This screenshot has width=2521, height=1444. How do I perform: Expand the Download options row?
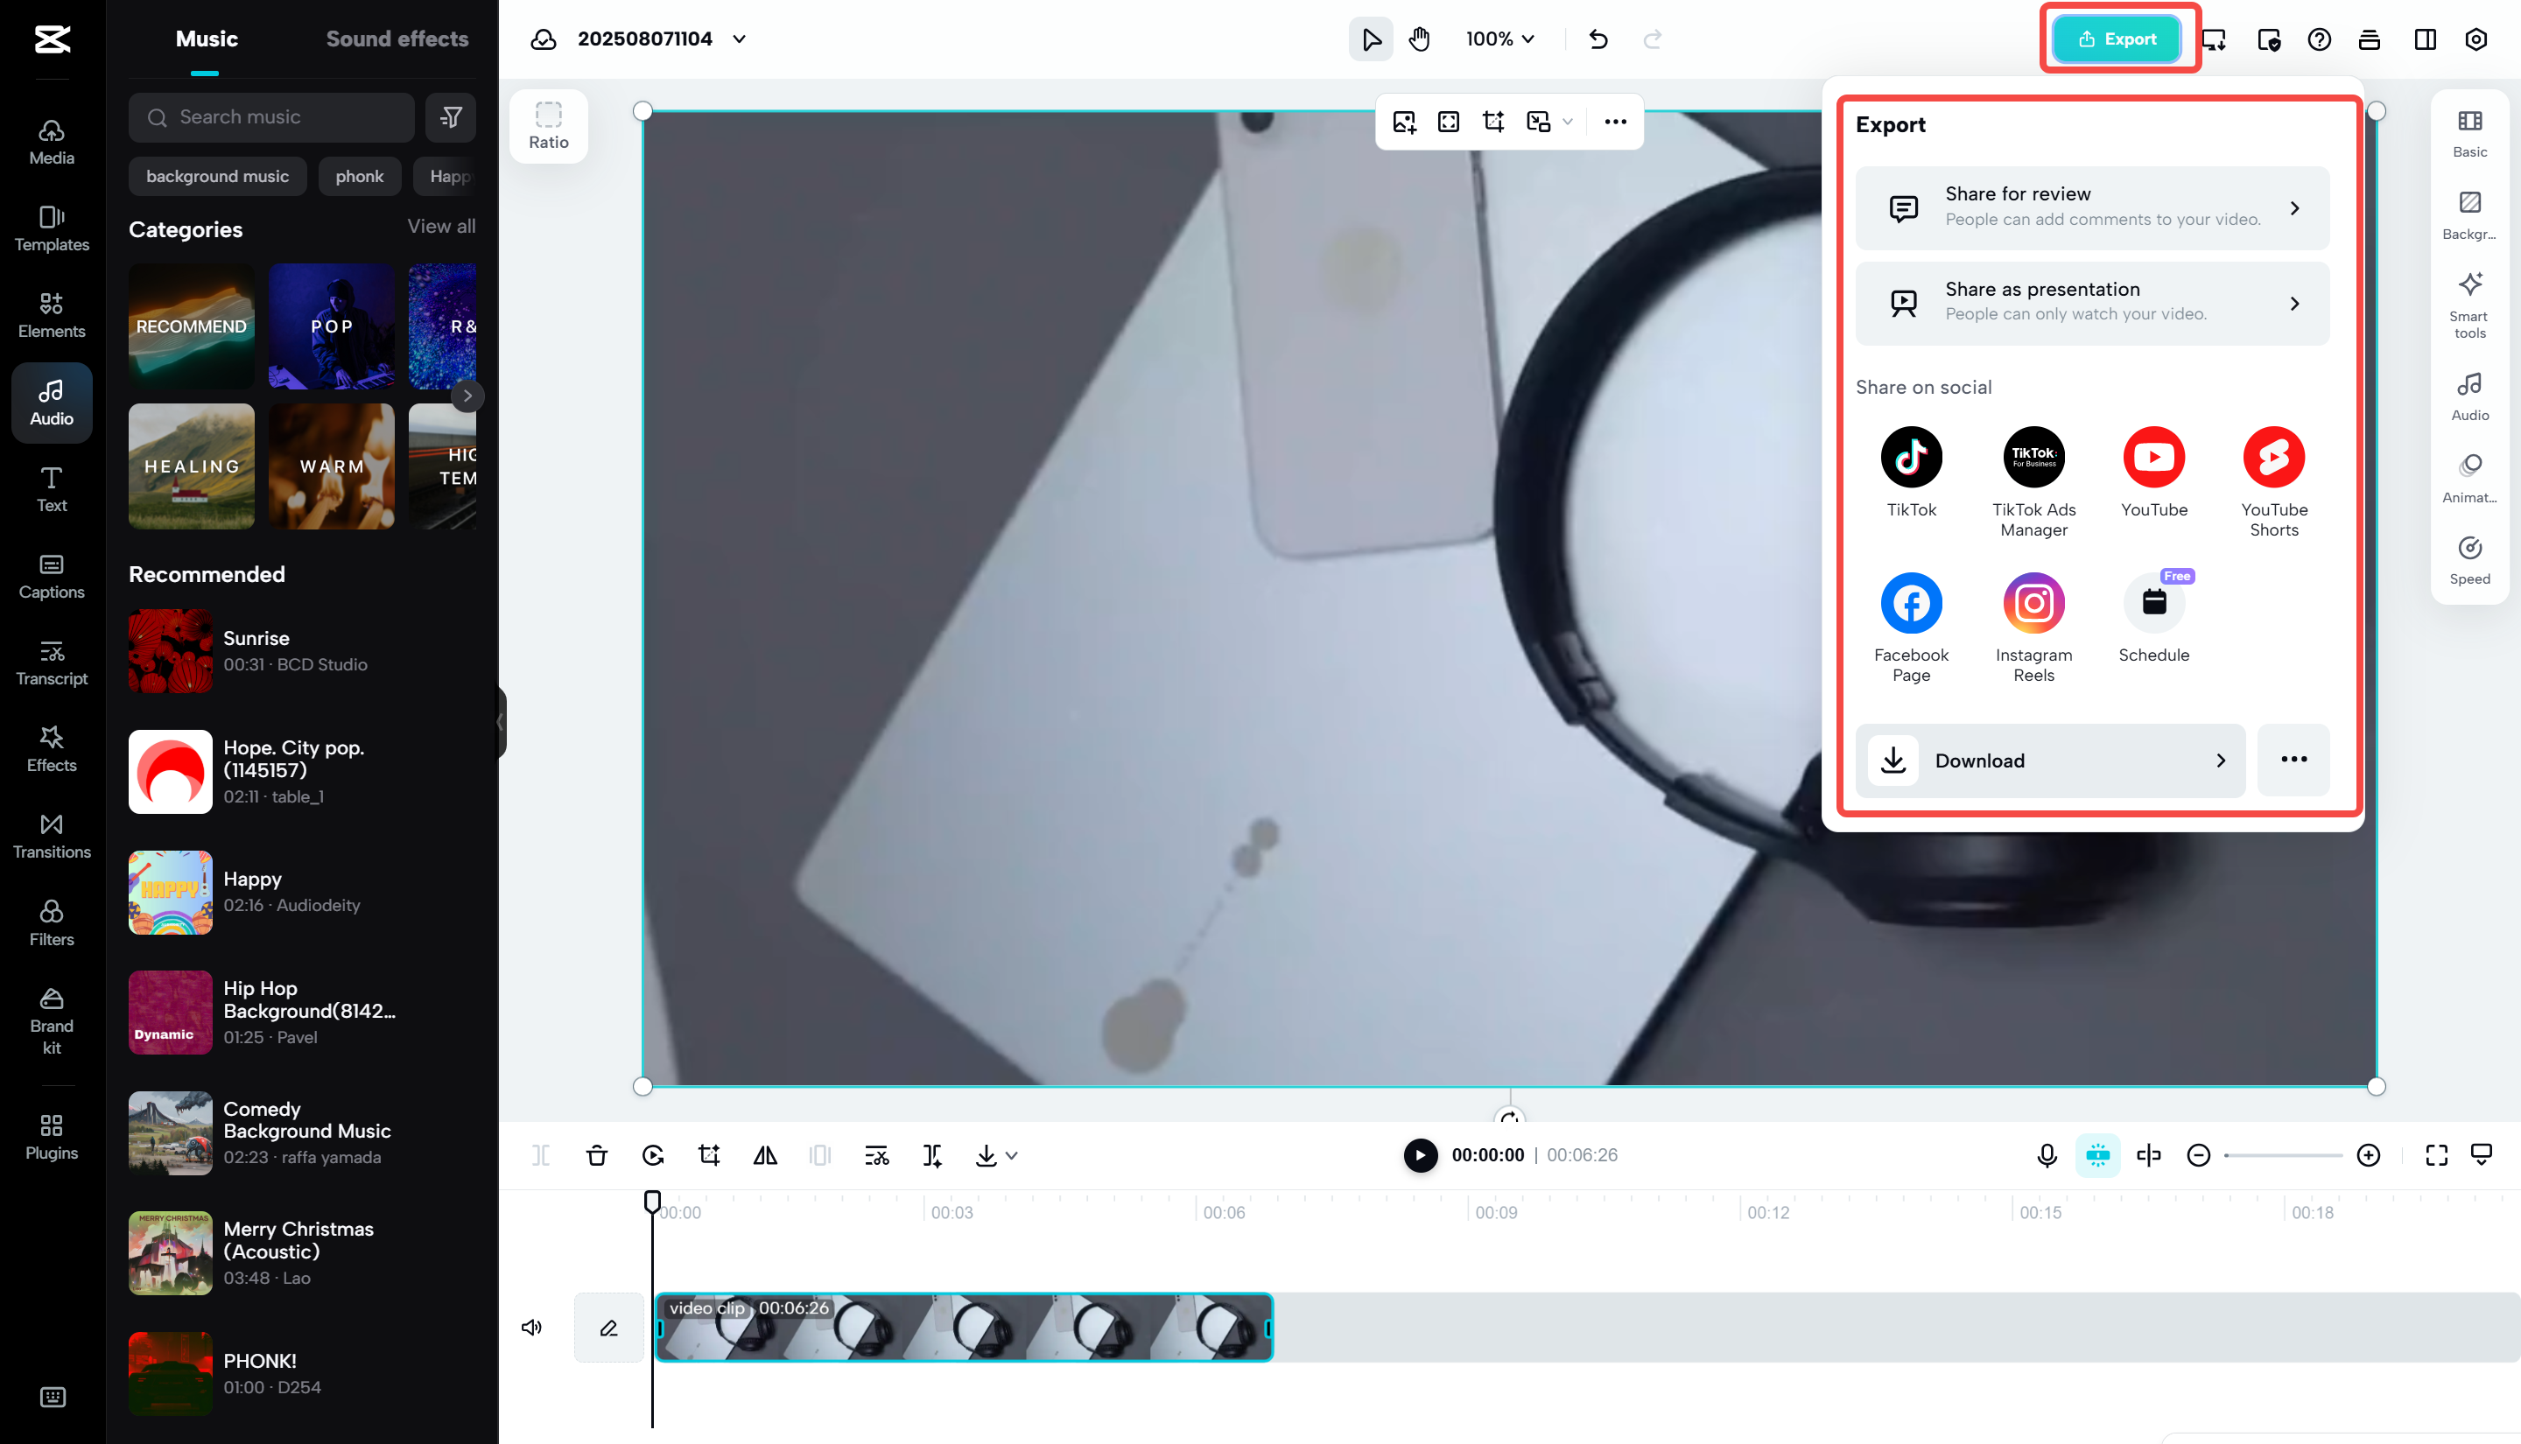2049,761
